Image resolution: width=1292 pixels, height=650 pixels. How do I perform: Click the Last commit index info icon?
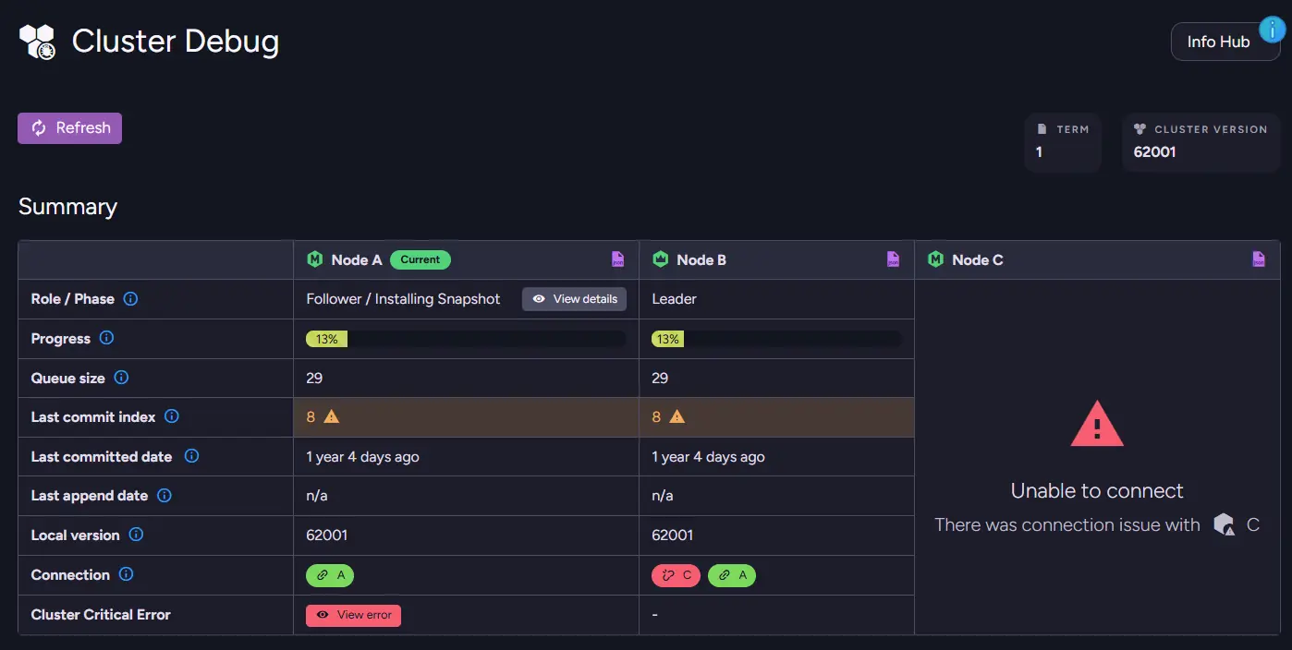pyautogui.click(x=172, y=416)
